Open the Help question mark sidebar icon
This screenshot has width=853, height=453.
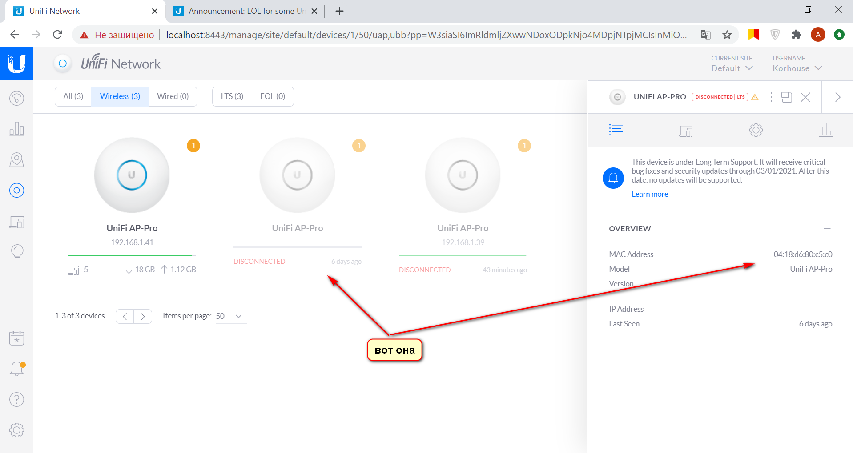pyautogui.click(x=16, y=399)
